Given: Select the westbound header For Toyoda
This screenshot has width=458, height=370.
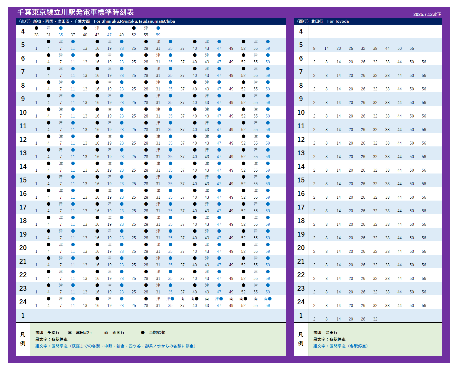Looking at the screenshot, I should coord(338,21).
